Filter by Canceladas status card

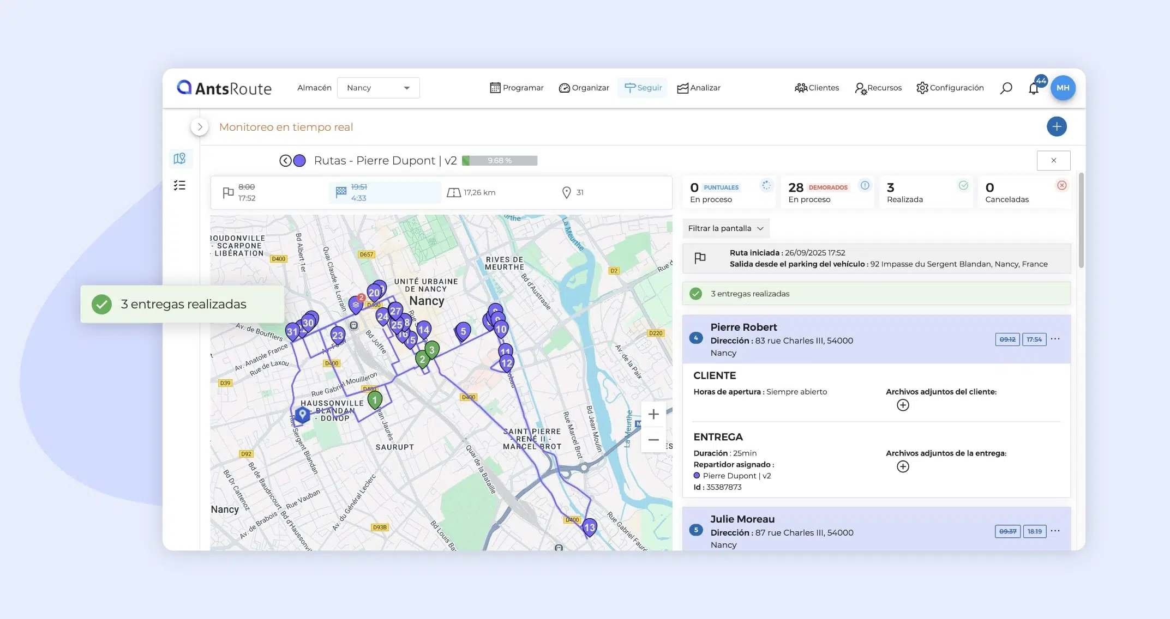point(1024,192)
